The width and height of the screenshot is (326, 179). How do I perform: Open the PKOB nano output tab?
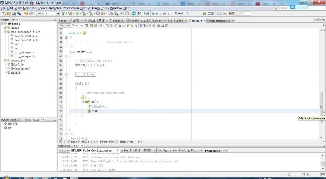(x=213, y=150)
